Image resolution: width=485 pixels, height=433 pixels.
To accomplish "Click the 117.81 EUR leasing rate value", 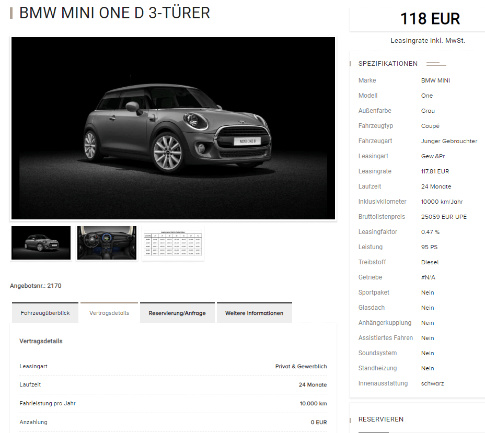I will pos(435,171).
